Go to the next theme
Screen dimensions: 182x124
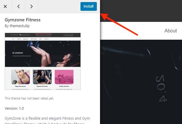click(x=32, y=6)
